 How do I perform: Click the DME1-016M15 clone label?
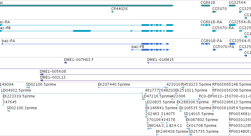160,59
